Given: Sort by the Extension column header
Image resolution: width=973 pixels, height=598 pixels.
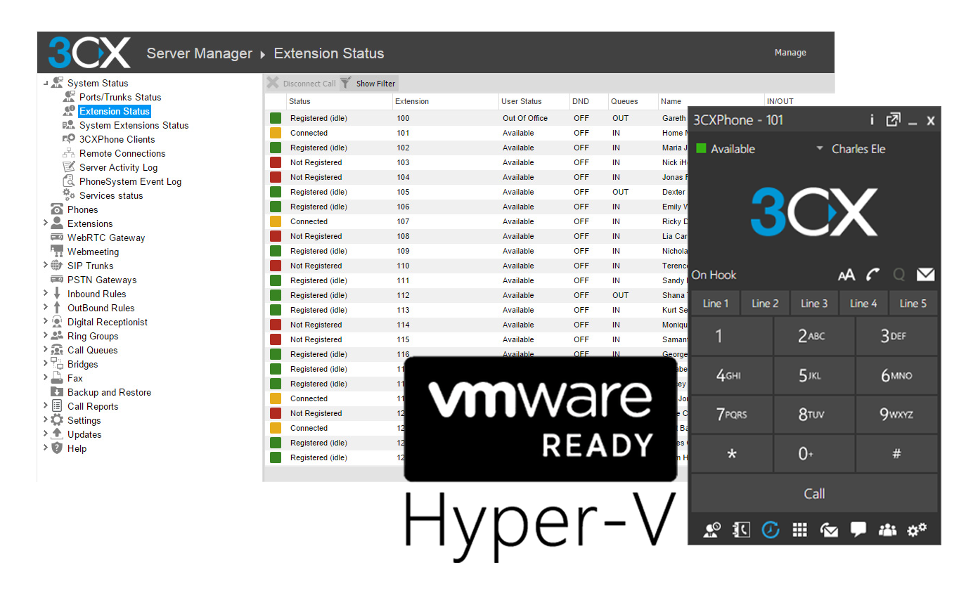Looking at the screenshot, I should click(446, 101).
